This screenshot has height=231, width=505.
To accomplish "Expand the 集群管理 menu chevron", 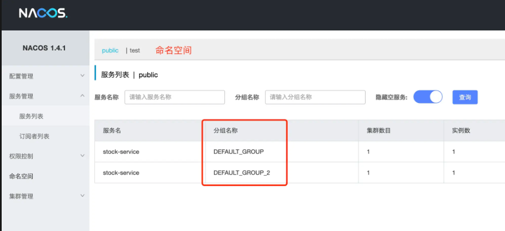I will [x=82, y=196].
